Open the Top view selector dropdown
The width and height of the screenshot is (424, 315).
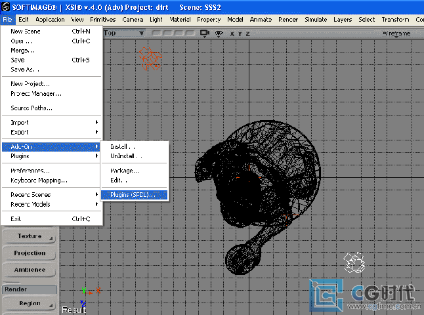(124, 33)
